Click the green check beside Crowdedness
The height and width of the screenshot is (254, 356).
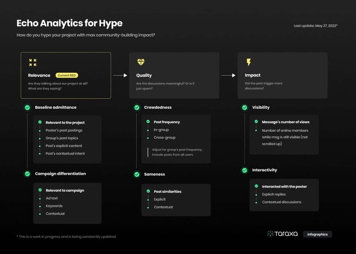click(137, 107)
